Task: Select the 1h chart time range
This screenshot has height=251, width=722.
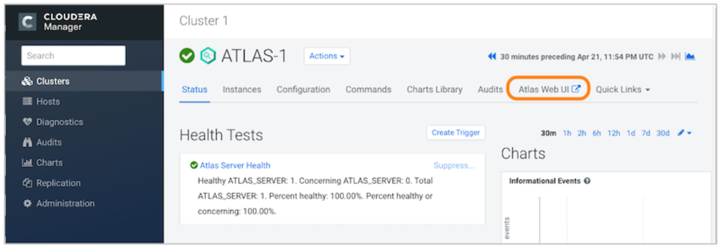Action: [567, 133]
